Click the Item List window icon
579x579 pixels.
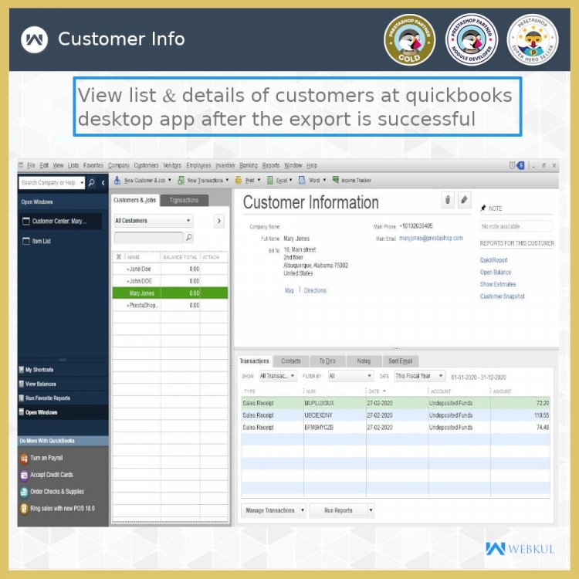(26, 241)
